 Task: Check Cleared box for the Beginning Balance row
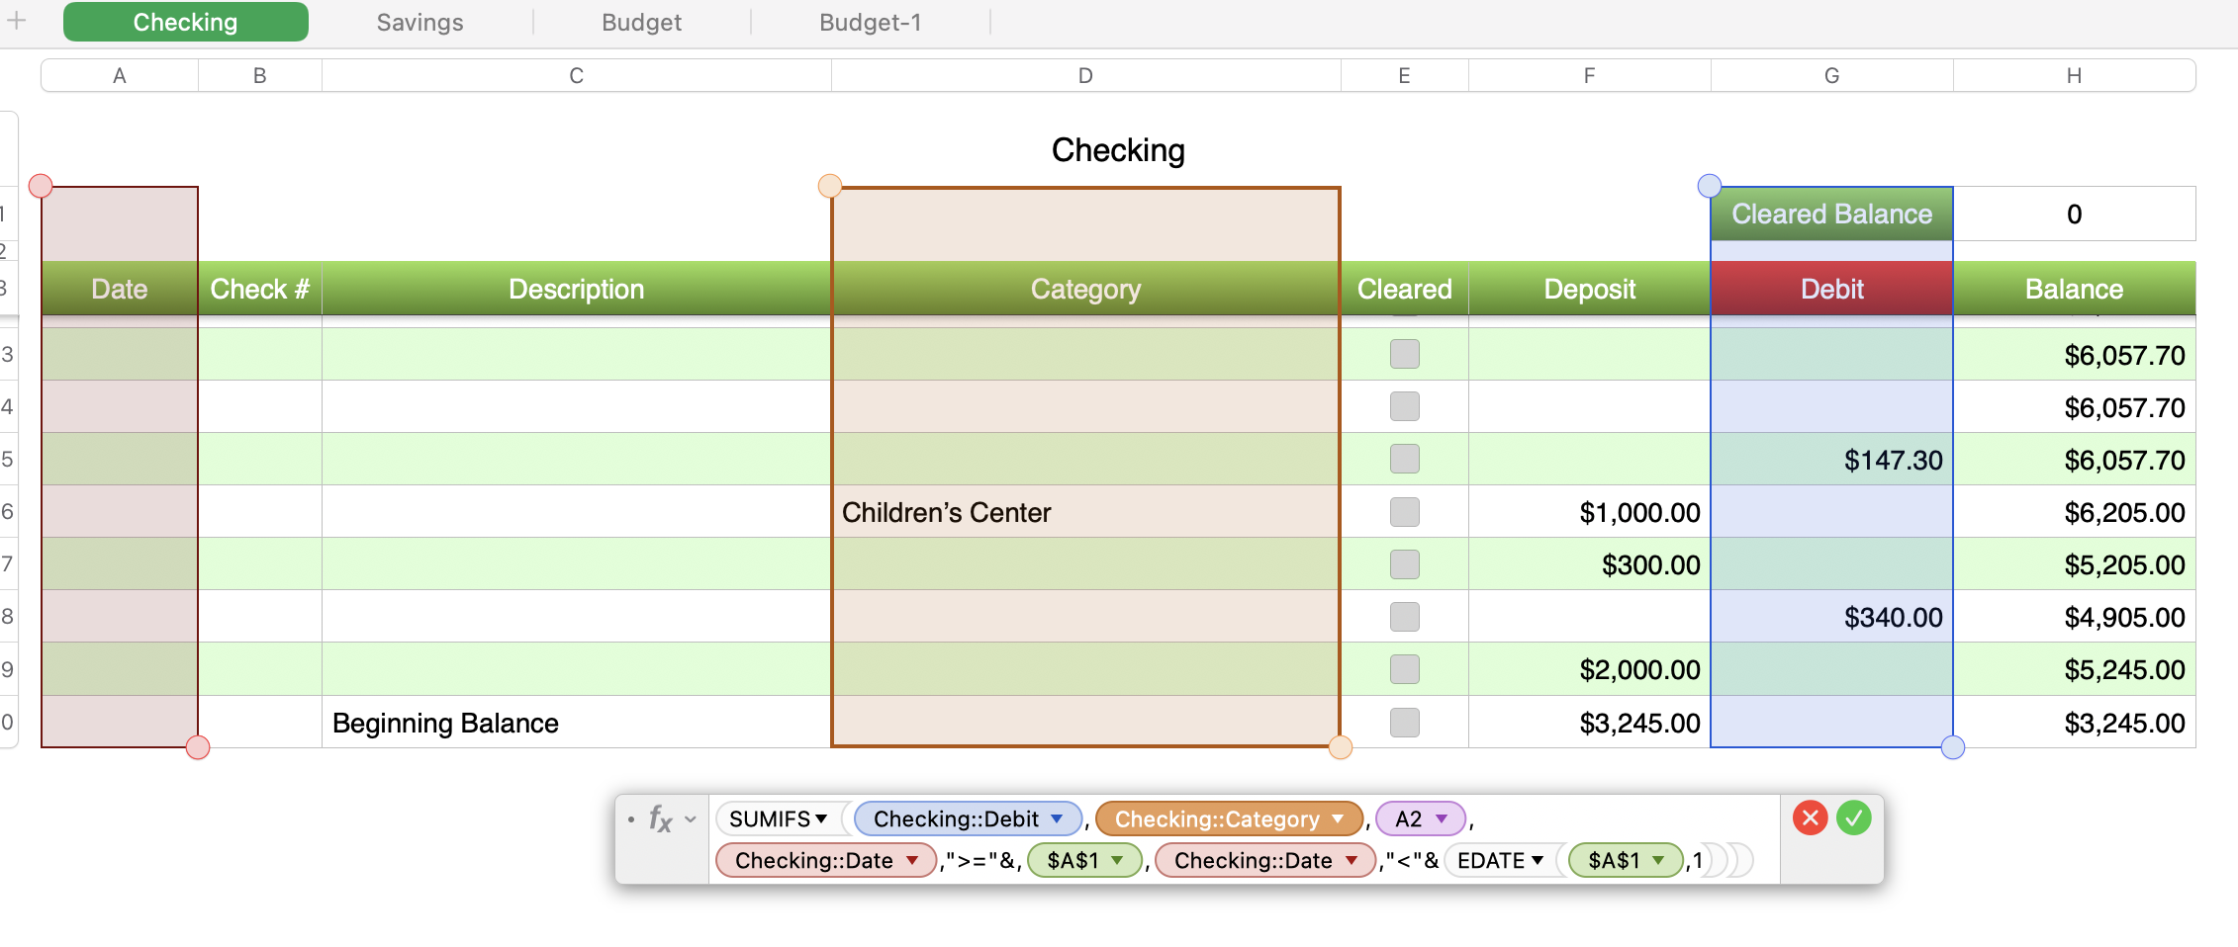coord(1404,723)
